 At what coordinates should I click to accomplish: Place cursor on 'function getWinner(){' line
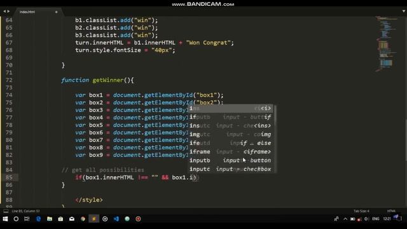97,80
